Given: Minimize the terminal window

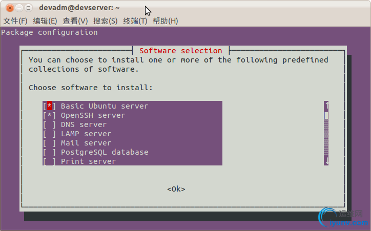Looking at the screenshot, I should click(x=19, y=8).
